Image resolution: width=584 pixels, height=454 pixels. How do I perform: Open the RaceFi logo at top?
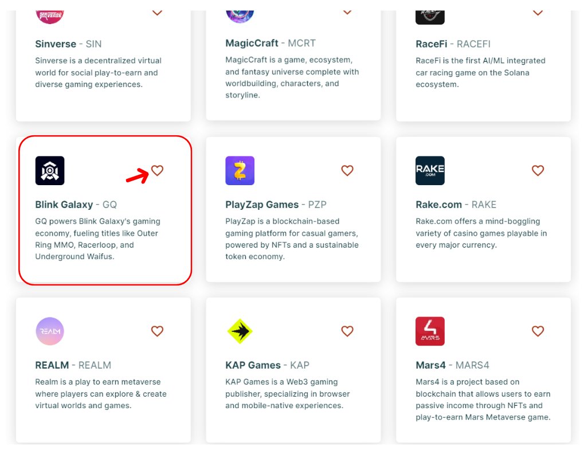[x=430, y=18]
